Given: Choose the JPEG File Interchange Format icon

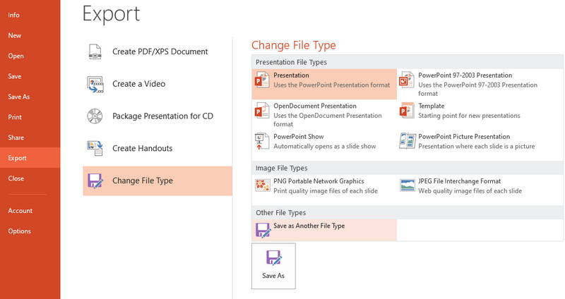Looking at the screenshot, I should (408, 185).
